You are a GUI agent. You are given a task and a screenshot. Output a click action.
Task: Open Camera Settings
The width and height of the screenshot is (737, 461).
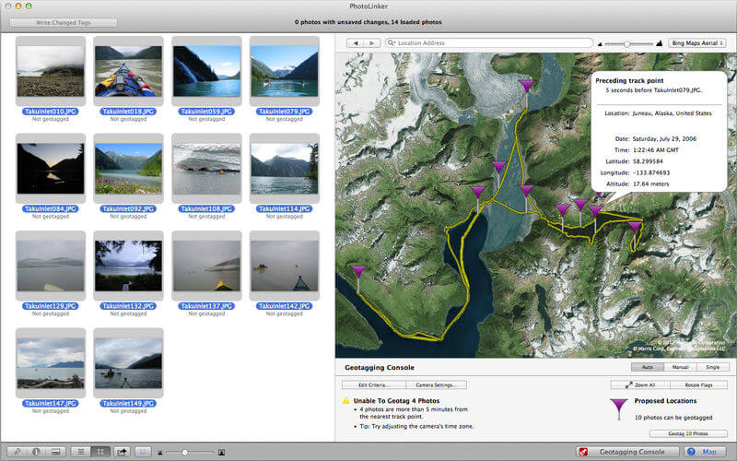(436, 384)
